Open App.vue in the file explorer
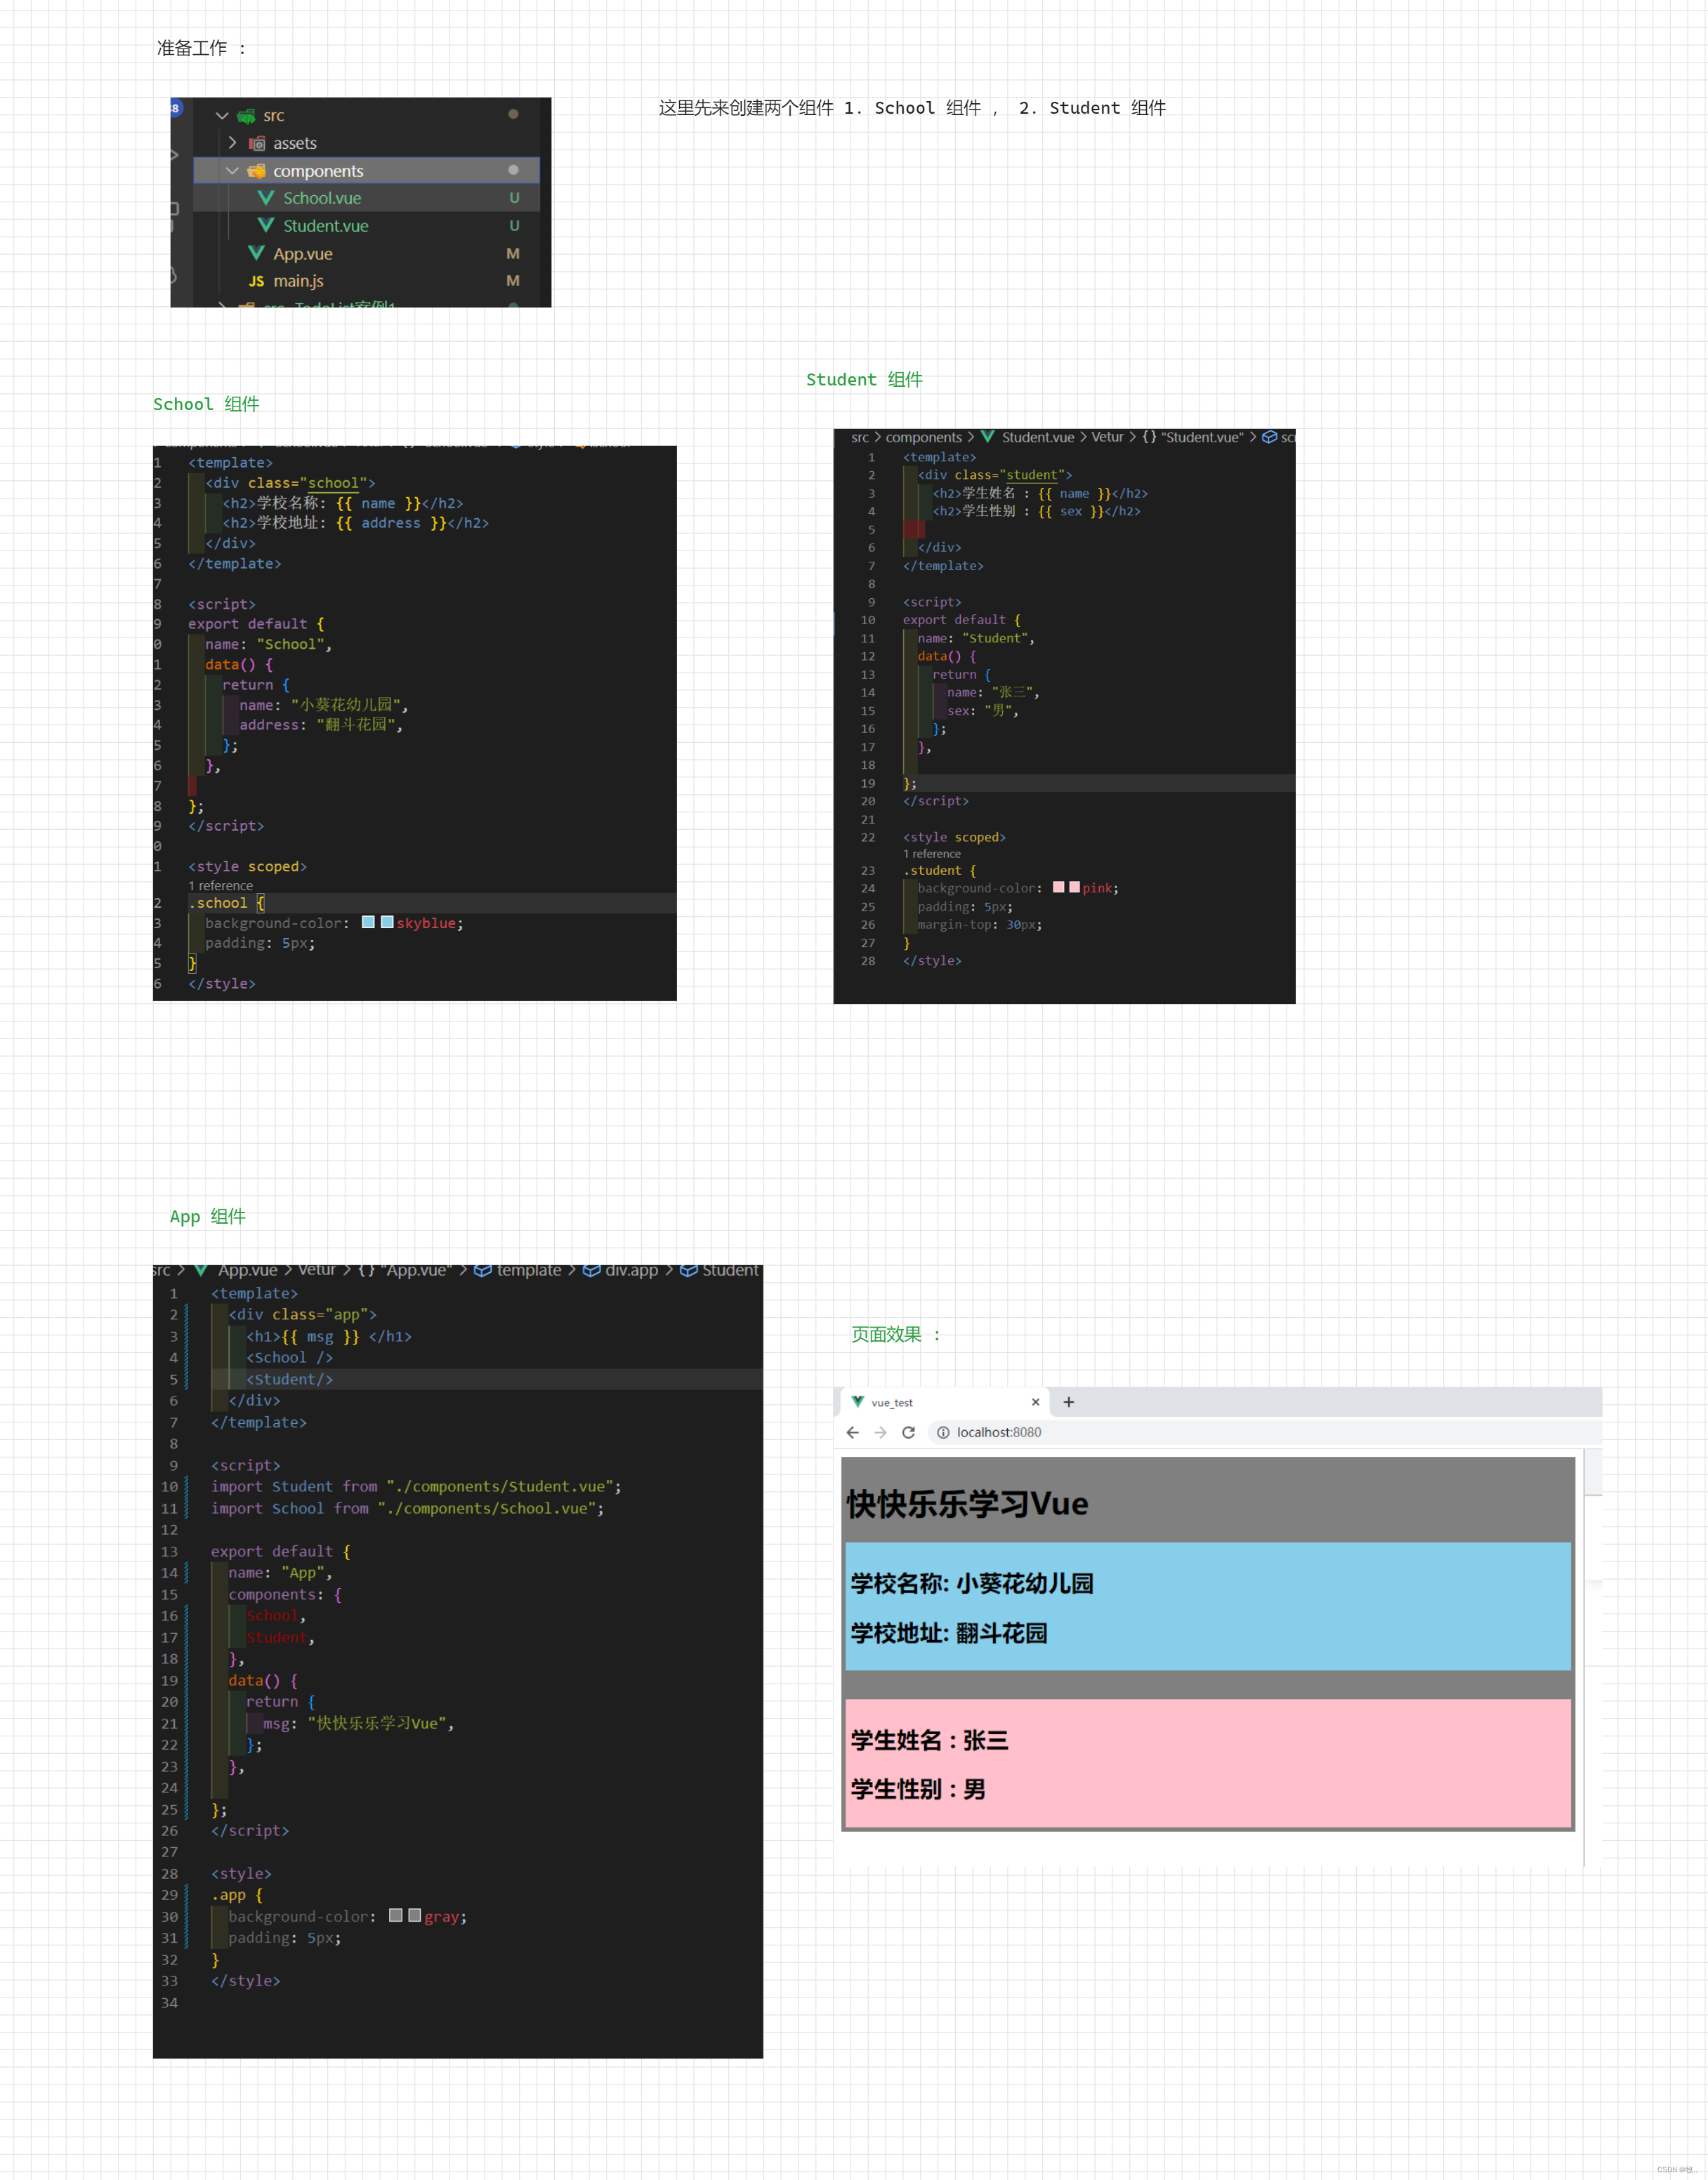The image size is (1708, 2180). pos(303,254)
